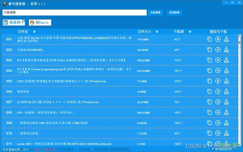Download the row 003 file
243x152 pixels.
pos(226,60)
